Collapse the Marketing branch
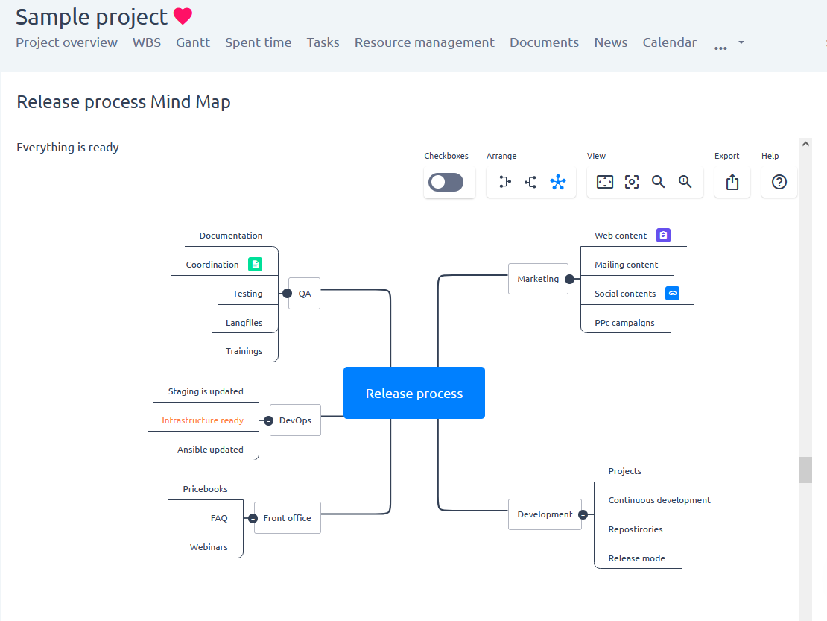The width and height of the screenshot is (827, 621). pos(569,279)
